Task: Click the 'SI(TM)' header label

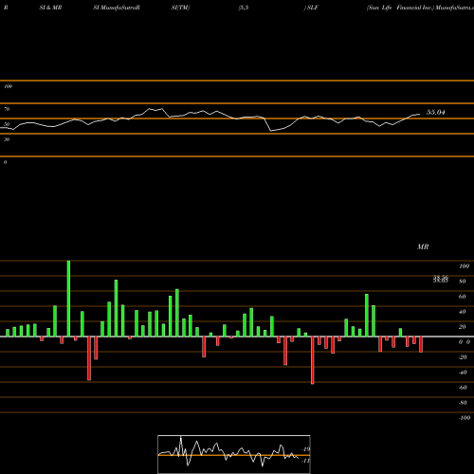Action: pyautogui.click(x=180, y=8)
